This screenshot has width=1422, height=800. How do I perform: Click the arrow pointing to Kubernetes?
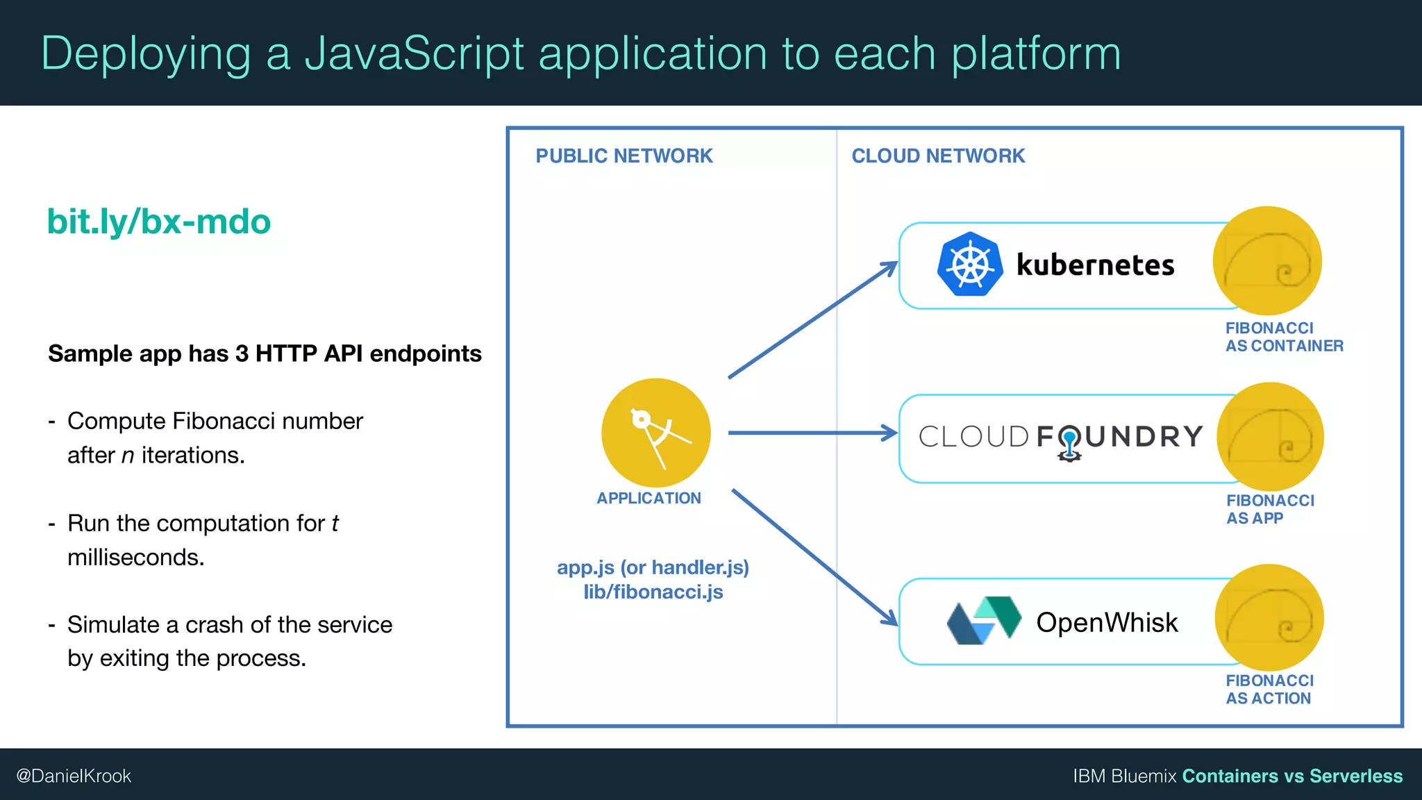[812, 320]
